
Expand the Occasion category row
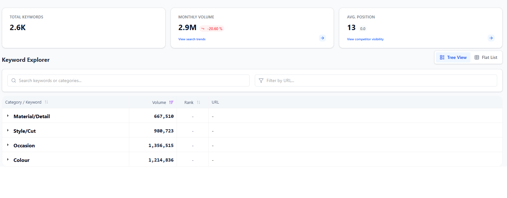pyautogui.click(x=8, y=145)
